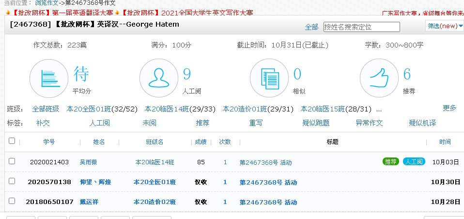464x219 pixels.
Task: Click green 推荐 badge on first row
Action: click(390, 162)
